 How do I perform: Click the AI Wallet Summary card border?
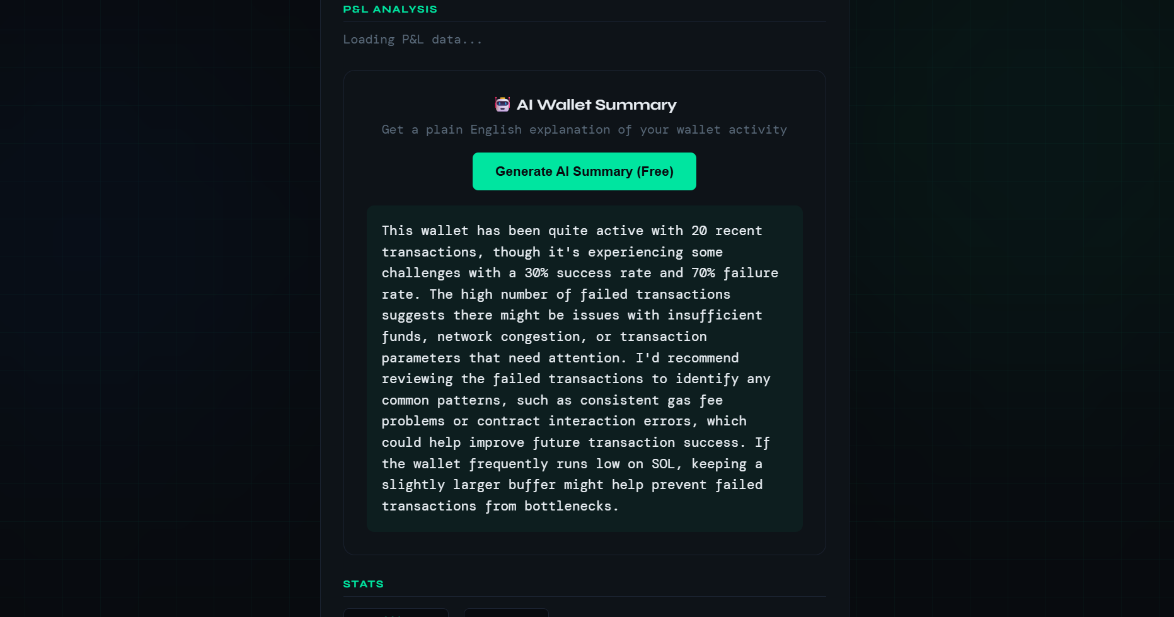(x=584, y=71)
